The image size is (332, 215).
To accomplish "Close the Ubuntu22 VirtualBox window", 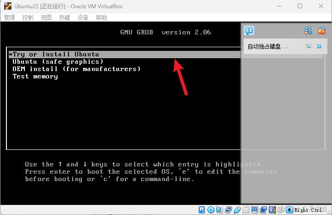I will click(321, 6).
